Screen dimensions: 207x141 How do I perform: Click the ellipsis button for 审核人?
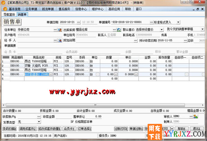pos(191,116)
